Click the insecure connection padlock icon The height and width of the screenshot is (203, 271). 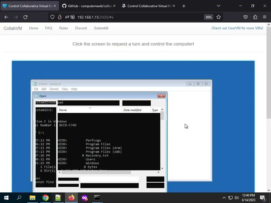pos(60,17)
